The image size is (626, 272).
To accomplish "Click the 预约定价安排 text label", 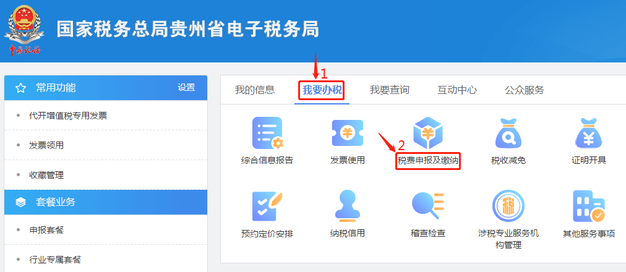I will click(267, 234).
